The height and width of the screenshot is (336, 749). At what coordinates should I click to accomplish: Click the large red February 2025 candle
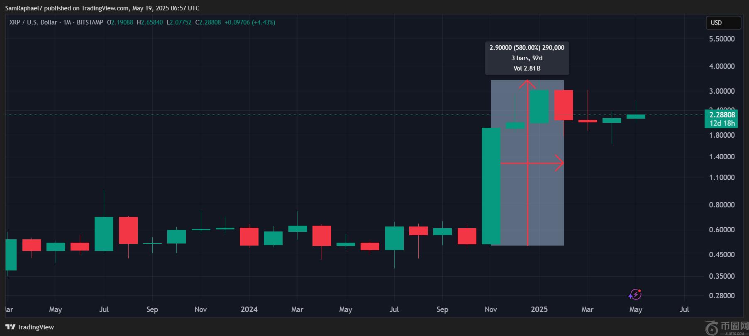pyautogui.click(x=564, y=105)
